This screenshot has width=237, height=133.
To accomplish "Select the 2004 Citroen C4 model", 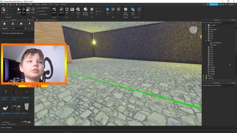I will (x=6, y=110).
